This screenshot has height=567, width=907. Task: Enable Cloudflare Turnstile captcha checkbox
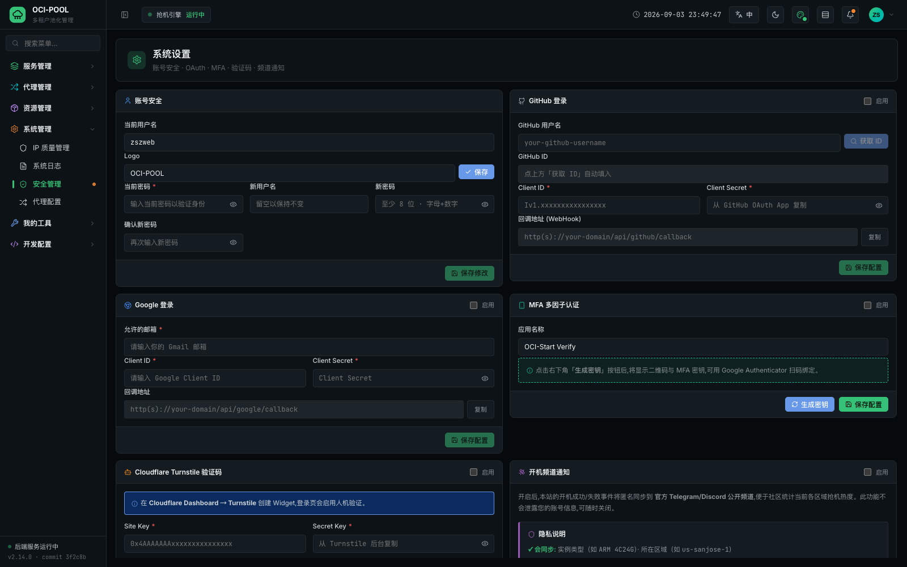[473, 472]
